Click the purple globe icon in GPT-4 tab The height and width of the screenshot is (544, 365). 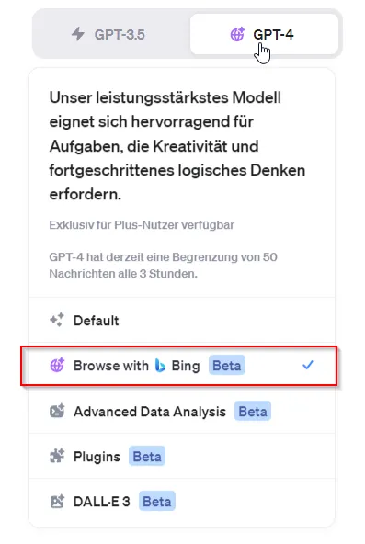(x=238, y=34)
